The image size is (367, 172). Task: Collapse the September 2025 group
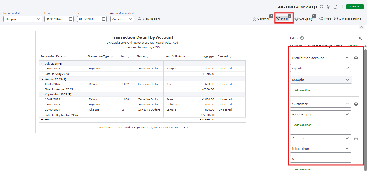pyautogui.click(x=42, y=95)
